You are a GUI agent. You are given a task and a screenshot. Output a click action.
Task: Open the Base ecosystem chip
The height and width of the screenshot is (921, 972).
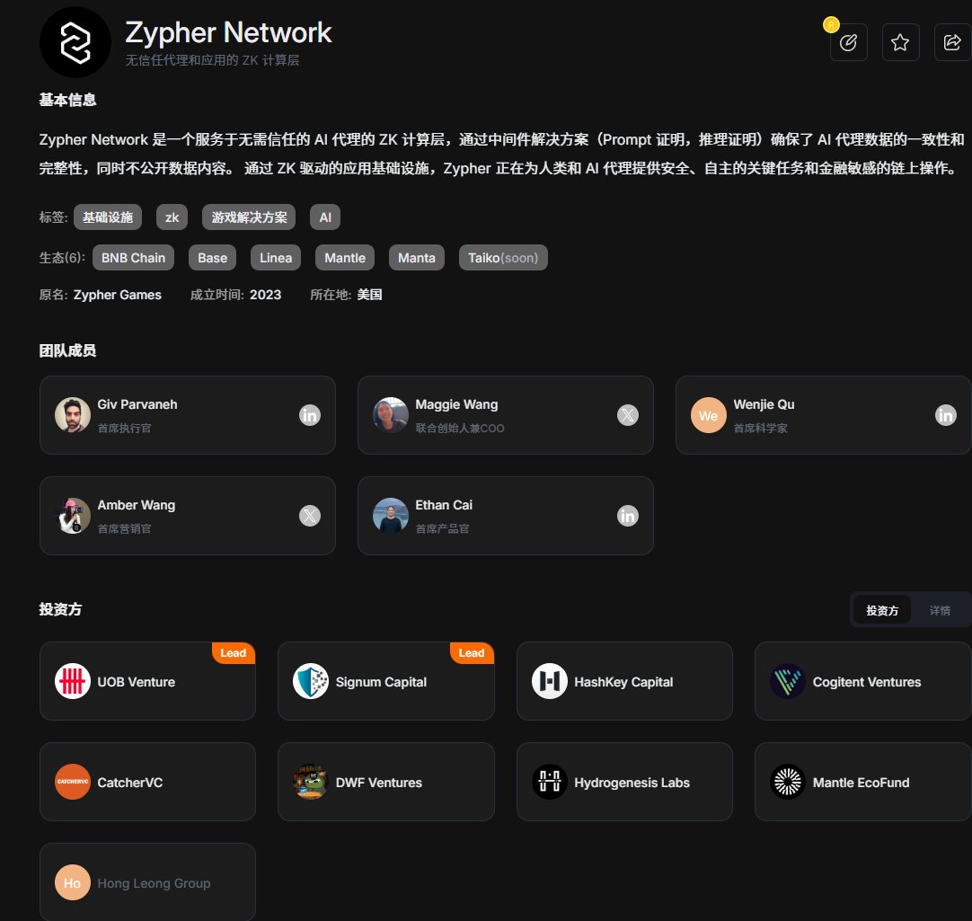click(x=213, y=257)
